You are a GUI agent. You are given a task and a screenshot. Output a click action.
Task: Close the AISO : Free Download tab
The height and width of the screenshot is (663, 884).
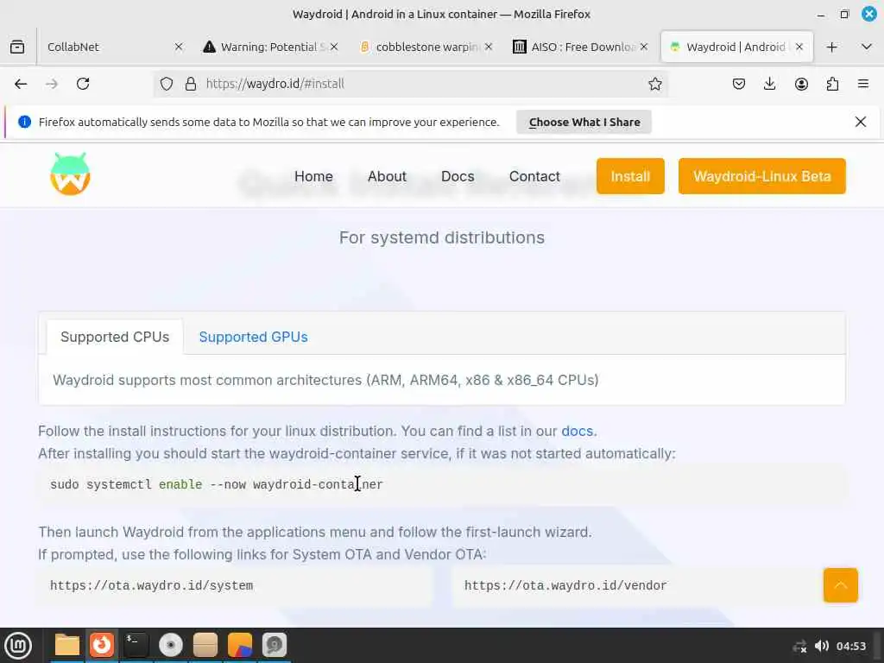pyautogui.click(x=644, y=47)
